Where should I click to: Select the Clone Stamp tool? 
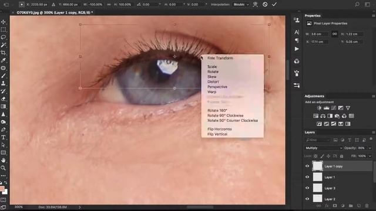(4, 83)
